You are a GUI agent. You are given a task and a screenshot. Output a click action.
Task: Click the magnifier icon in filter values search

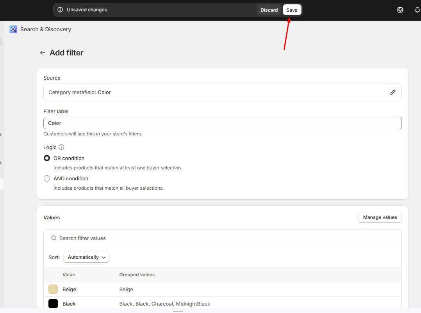(x=54, y=238)
